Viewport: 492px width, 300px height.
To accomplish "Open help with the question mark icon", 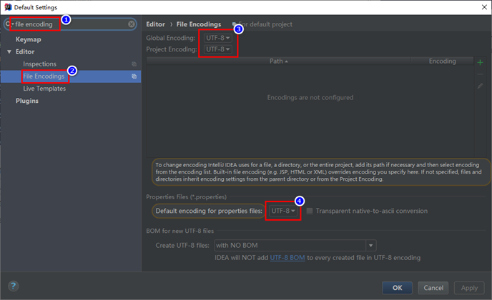I will coord(13,286).
